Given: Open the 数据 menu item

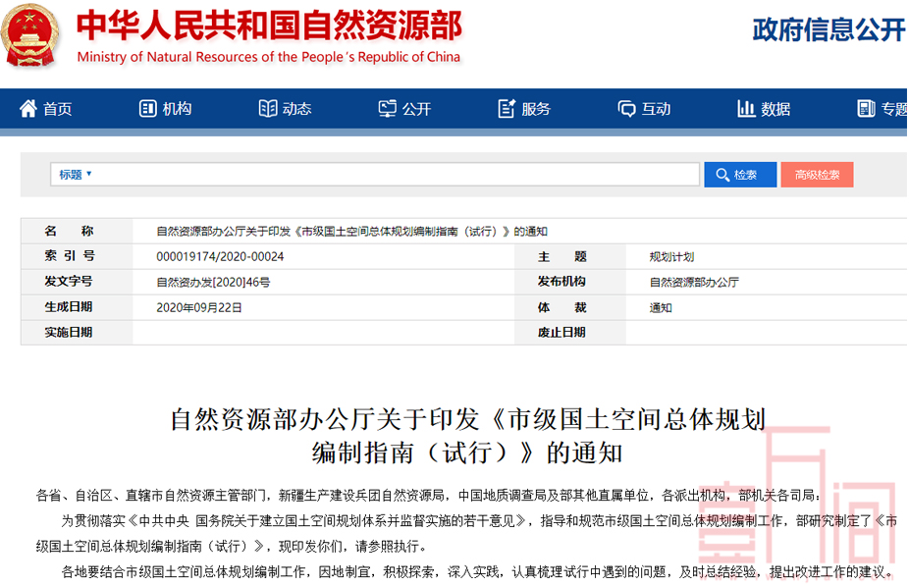Looking at the screenshot, I should click(x=775, y=109).
